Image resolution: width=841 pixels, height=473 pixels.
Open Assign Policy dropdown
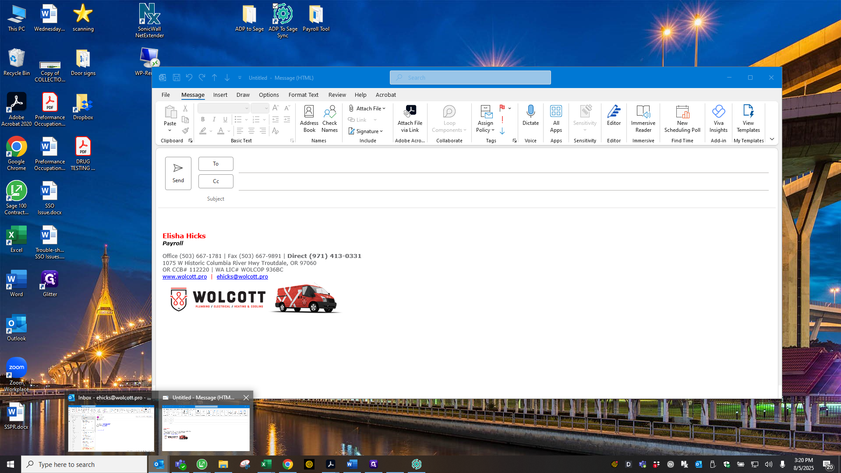485,119
